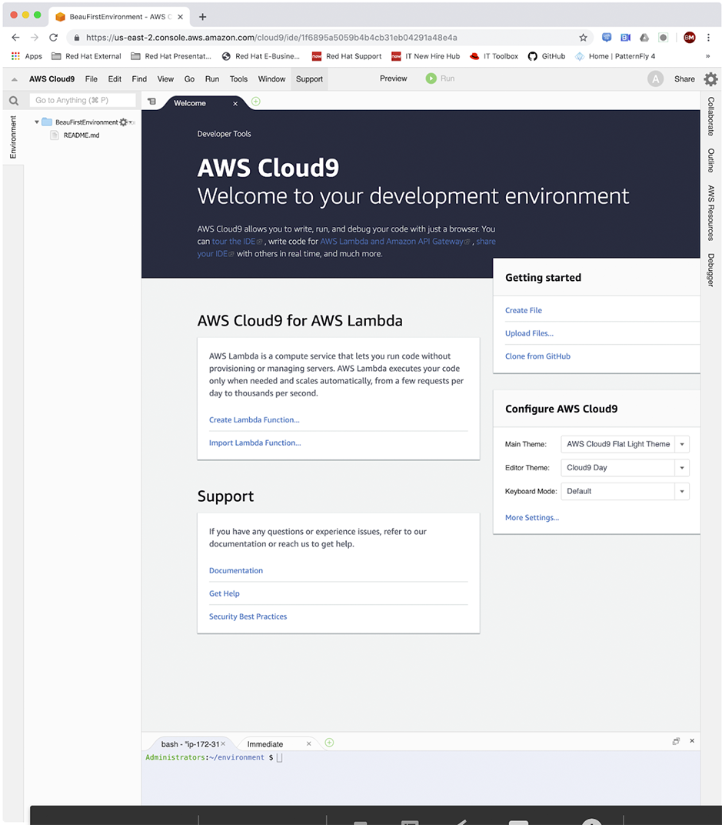Open the Clone from GitHub link
The height and width of the screenshot is (825, 722).
tap(537, 356)
